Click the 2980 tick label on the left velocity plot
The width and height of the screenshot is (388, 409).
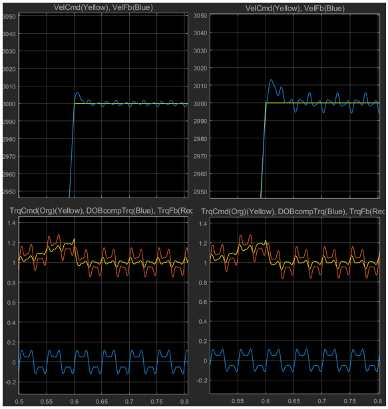[9, 139]
